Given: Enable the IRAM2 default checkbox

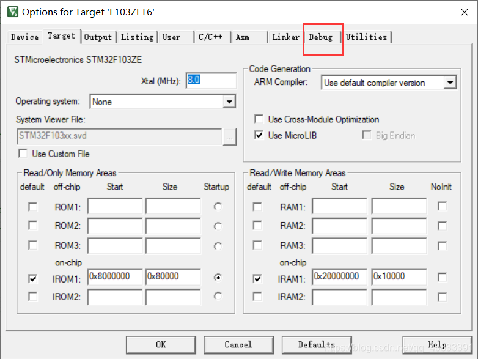Looking at the screenshot, I should pyautogui.click(x=257, y=297).
